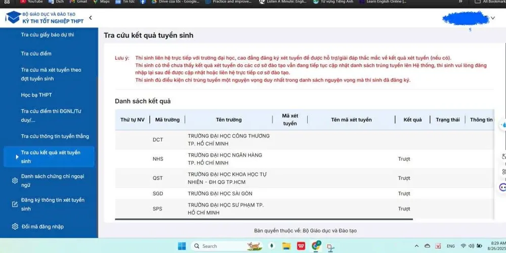Show hidden system tray icons
Viewport: 506px width, 253px height.
click(417, 246)
